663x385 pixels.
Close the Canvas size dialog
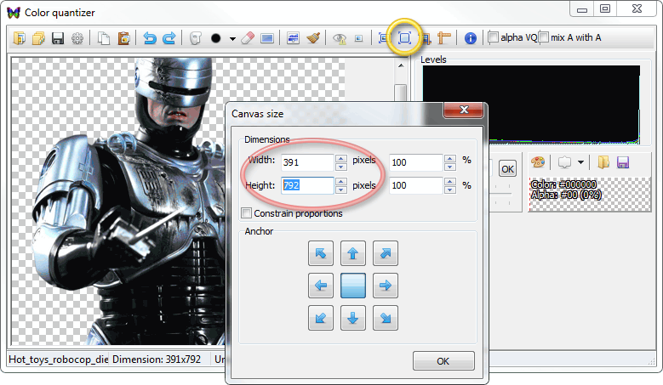tap(464, 110)
